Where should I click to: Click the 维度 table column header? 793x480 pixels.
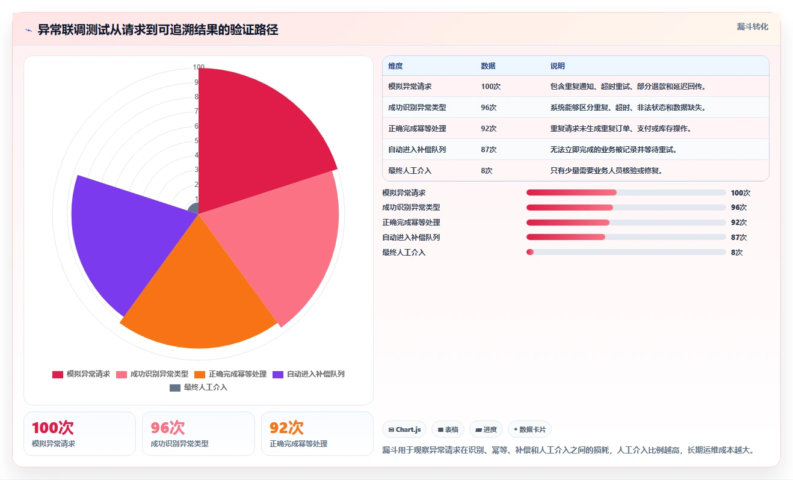pos(395,66)
